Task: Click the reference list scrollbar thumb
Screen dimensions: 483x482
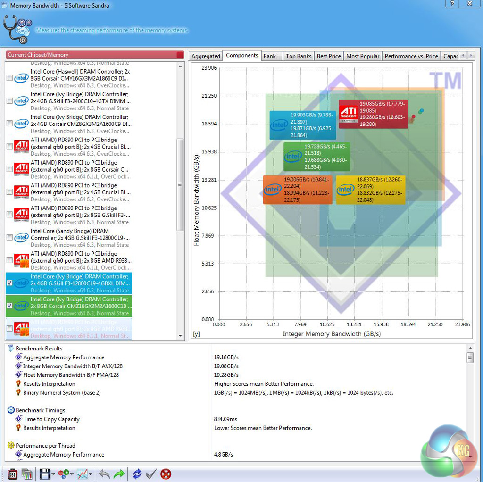Action: click(x=180, y=184)
